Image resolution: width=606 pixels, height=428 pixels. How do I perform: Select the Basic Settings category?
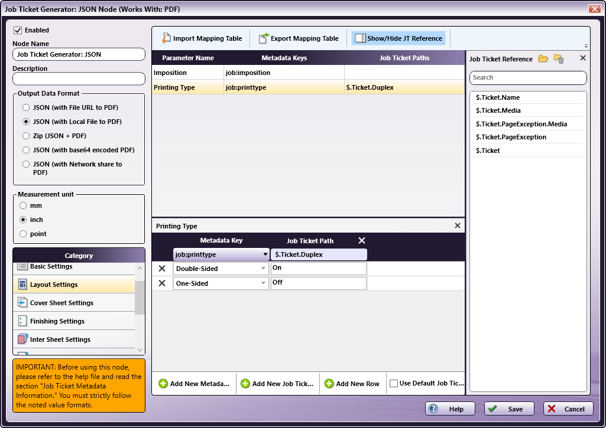tap(74, 267)
